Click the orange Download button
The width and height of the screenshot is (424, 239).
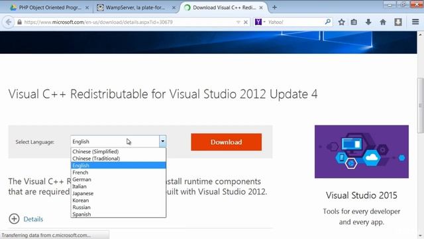(227, 142)
